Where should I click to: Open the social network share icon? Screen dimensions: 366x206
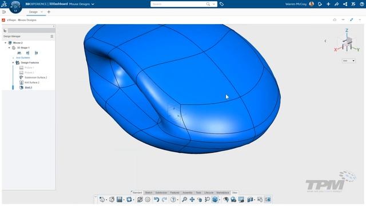pos(345,4)
